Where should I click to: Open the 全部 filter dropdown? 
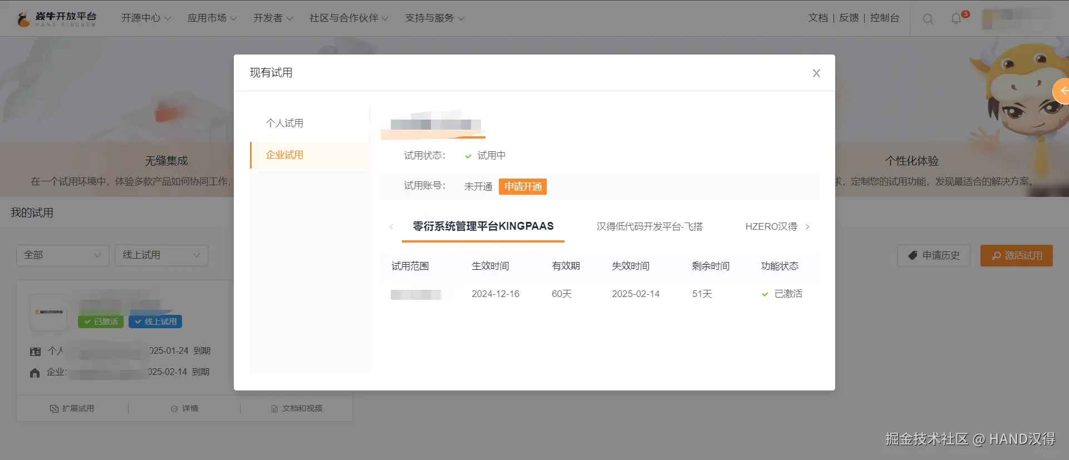[62, 255]
